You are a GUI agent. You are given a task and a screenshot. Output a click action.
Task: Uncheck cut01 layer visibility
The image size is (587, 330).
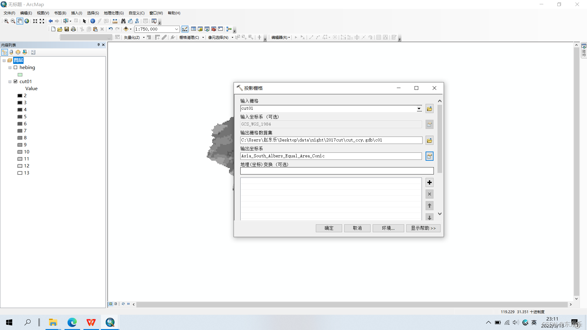click(x=16, y=82)
